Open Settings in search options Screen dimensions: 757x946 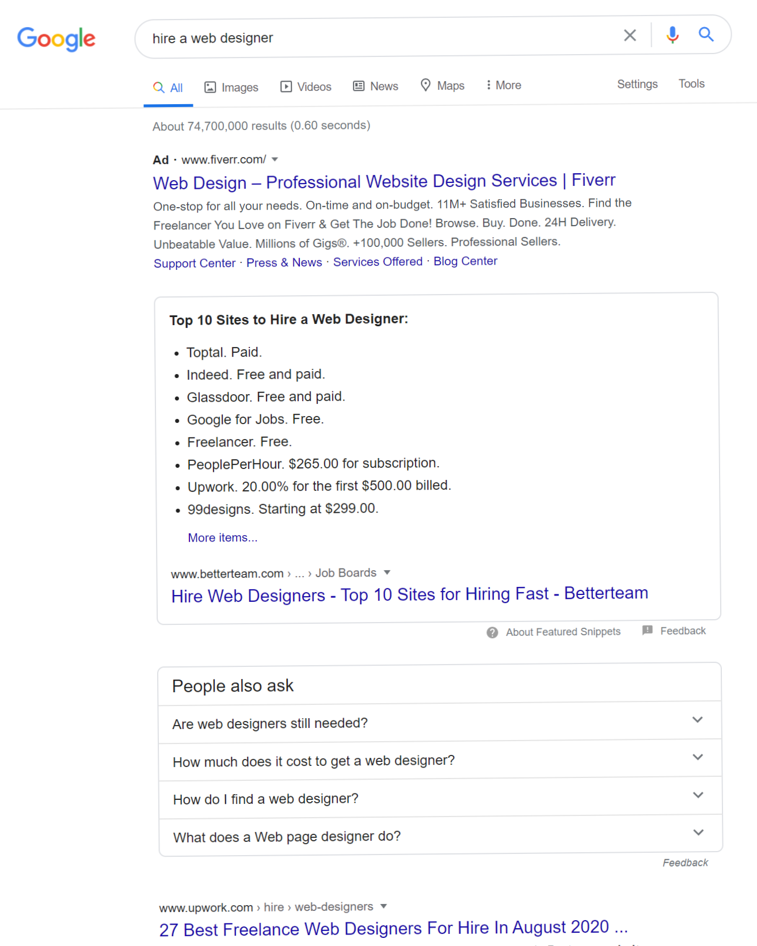pos(637,84)
